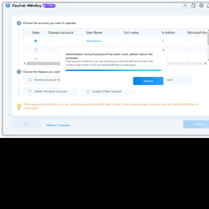Choose the Delete Windows Account option
The width and height of the screenshot is (209, 209).
(x=50, y=91)
